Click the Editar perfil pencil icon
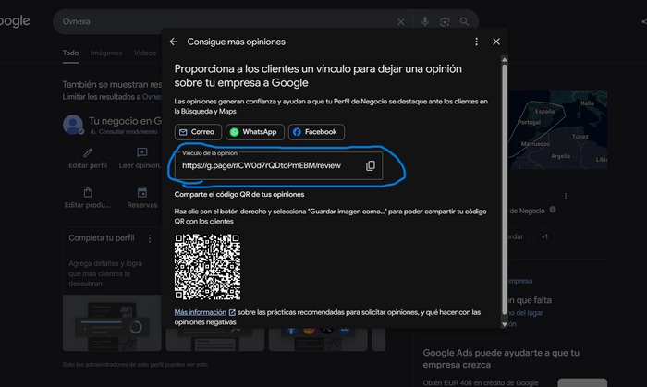 pos(88,153)
